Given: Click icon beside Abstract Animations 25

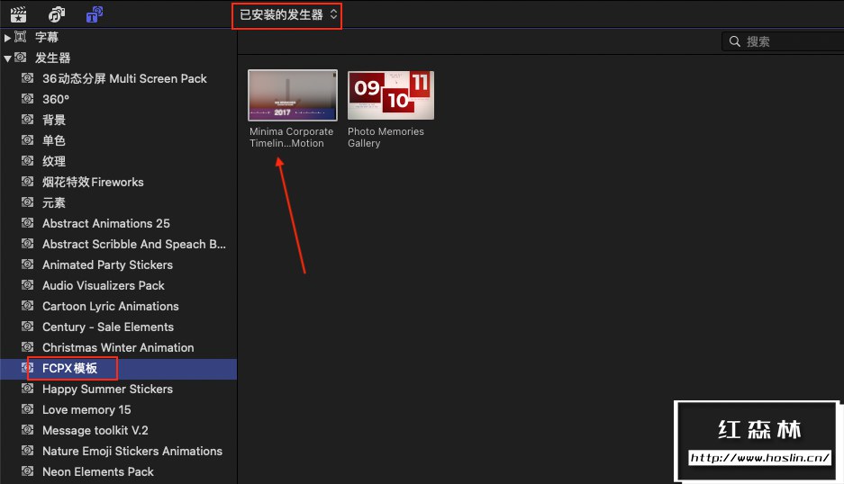Looking at the screenshot, I should click(27, 222).
